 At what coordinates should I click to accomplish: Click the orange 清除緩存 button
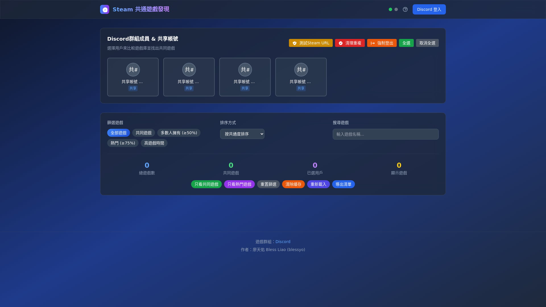tap(293, 184)
